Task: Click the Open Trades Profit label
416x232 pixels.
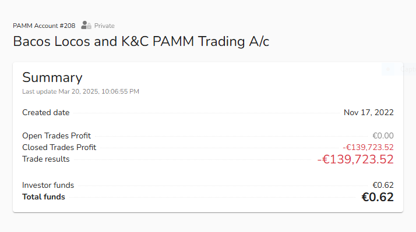Action: [x=57, y=135]
